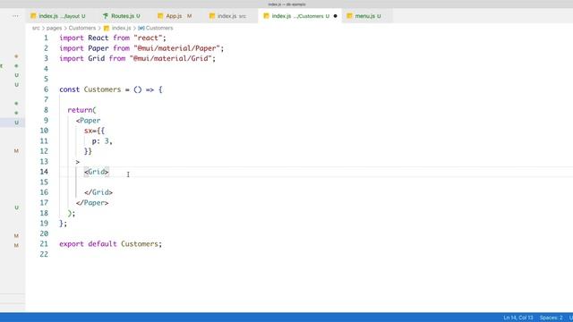Click 'const Customers' declaration

[90, 89]
